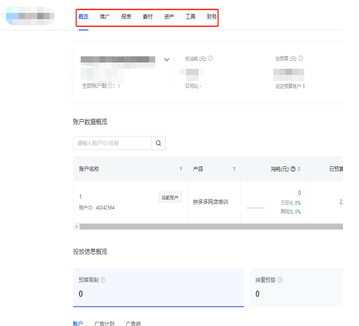Click the search magnifier button
The image size is (359, 326).
tap(158, 143)
